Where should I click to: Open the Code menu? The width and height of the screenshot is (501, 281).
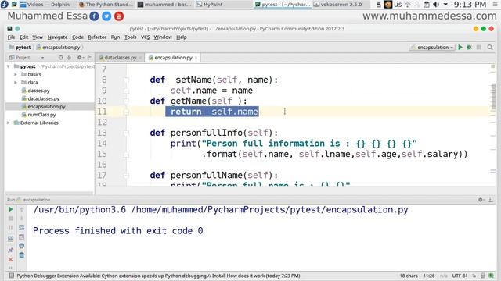point(77,37)
